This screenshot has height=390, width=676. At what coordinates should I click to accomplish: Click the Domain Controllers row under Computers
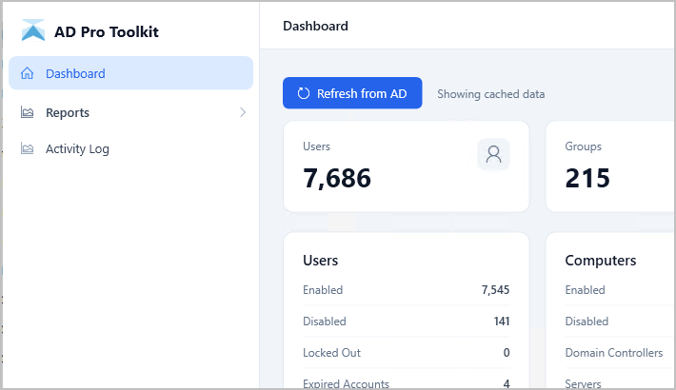click(x=613, y=353)
